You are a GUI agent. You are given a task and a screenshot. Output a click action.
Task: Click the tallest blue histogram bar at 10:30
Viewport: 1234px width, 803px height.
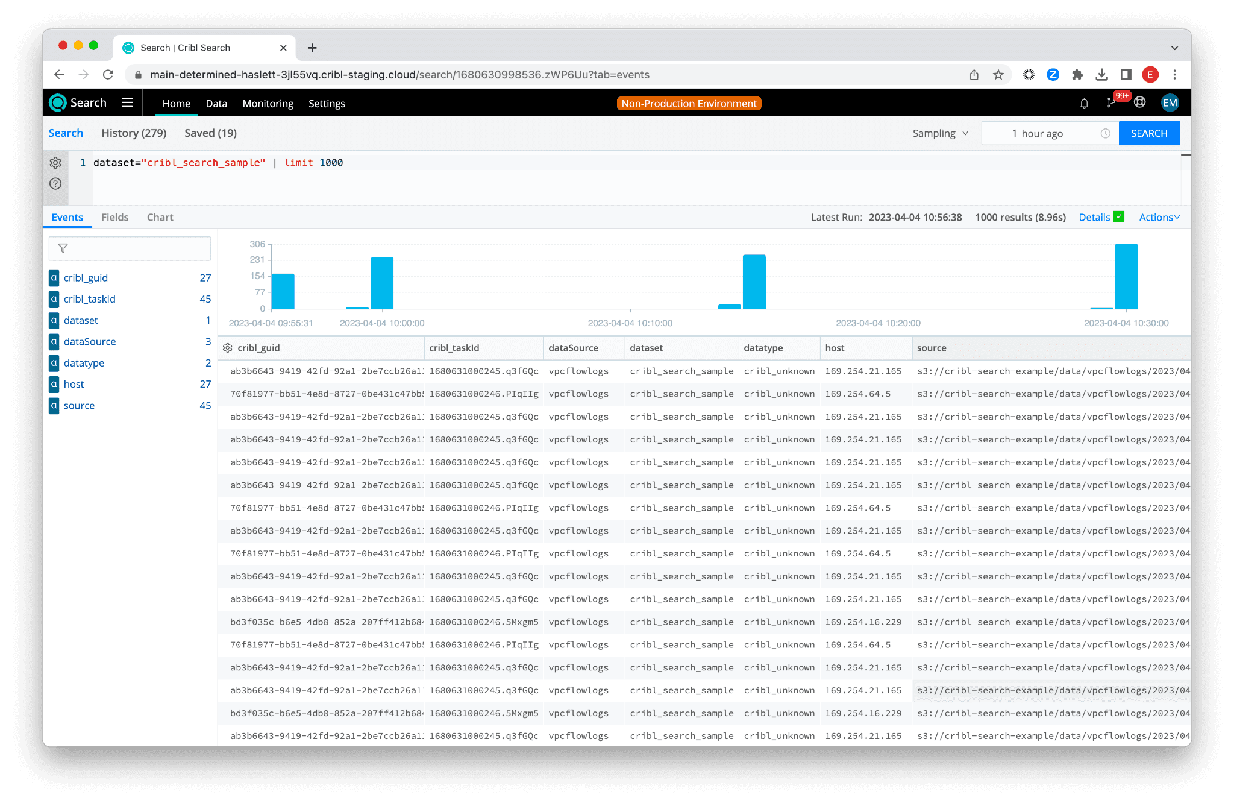[1126, 276]
